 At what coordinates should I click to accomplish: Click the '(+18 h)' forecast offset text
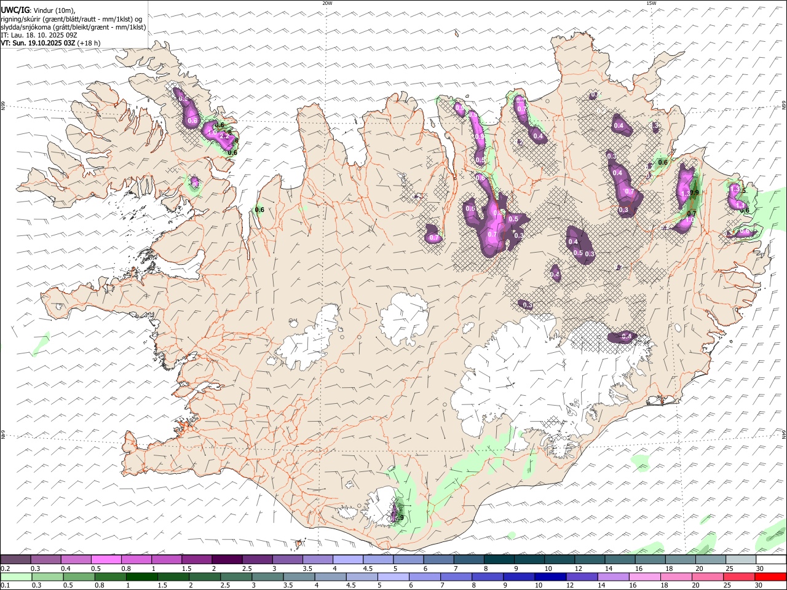89,43
